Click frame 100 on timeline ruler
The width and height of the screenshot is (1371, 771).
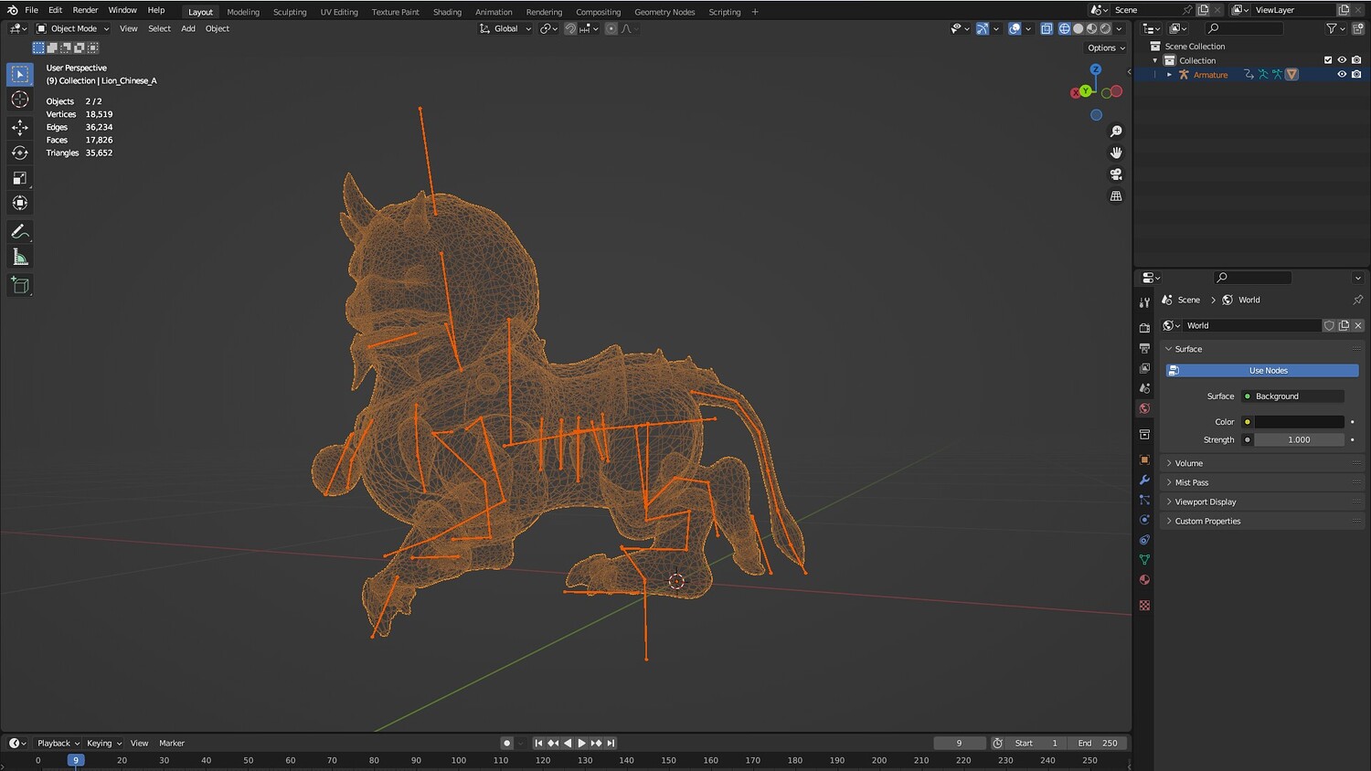pos(458,760)
